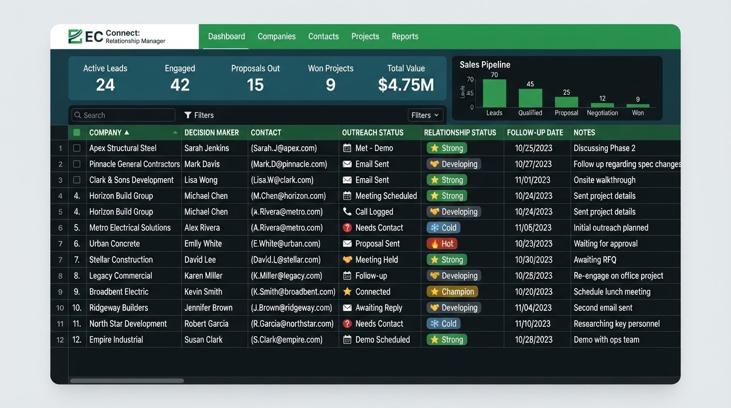This screenshot has width=731, height=408.
Task: Click the Champion badge for Broadbent Electric
Action: click(452, 292)
